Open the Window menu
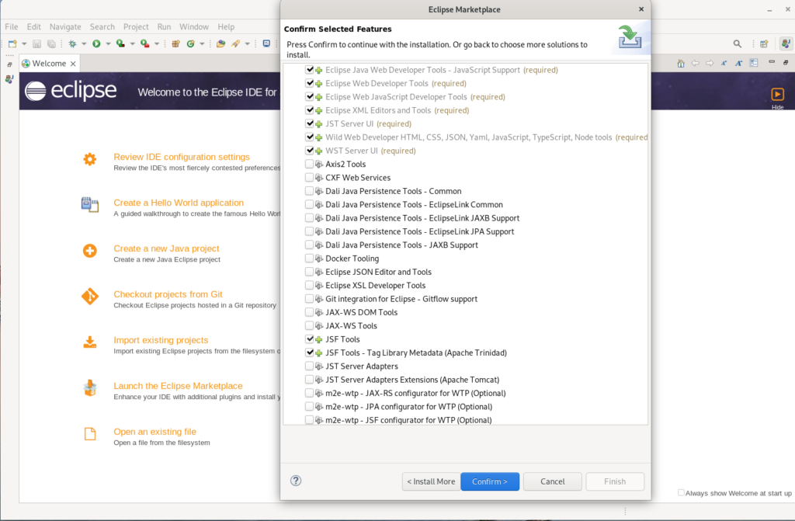The width and height of the screenshot is (795, 521). pos(194,27)
